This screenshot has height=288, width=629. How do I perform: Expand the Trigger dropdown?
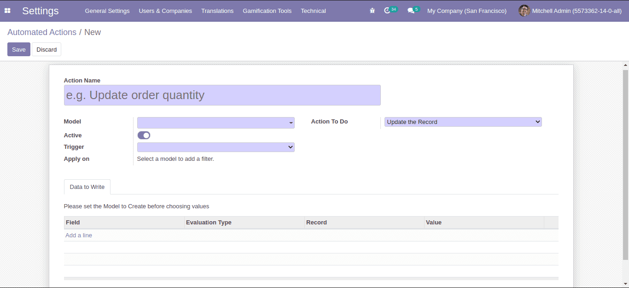point(215,147)
